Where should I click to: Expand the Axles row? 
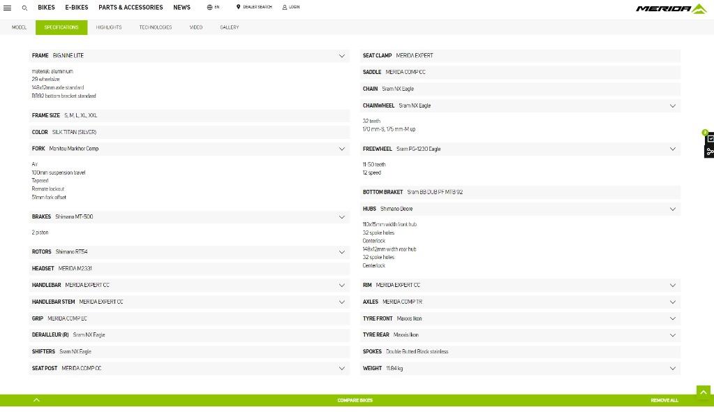pos(521,302)
